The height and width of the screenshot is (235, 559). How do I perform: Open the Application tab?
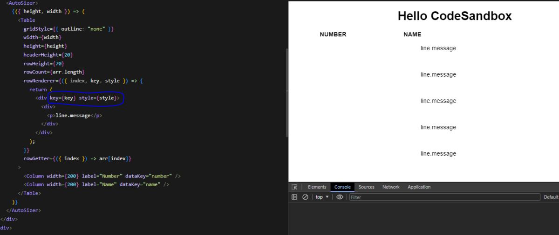[x=419, y=187]
